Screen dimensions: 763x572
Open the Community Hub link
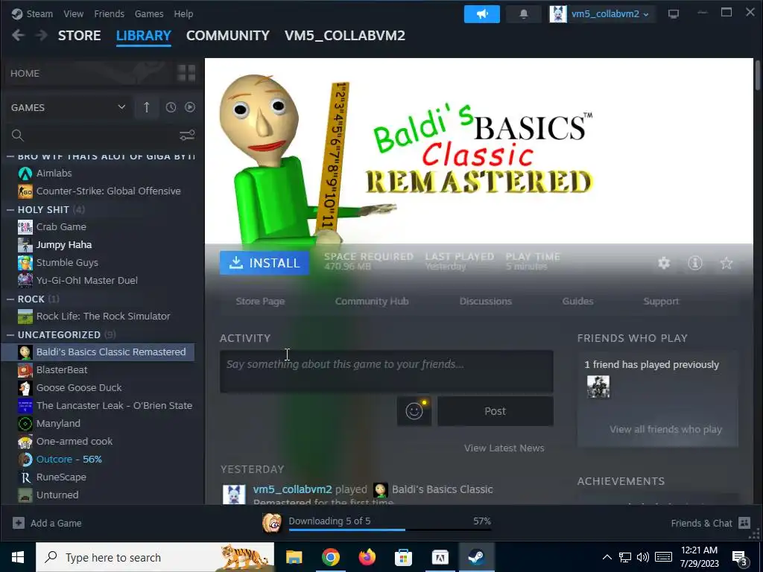372,302
